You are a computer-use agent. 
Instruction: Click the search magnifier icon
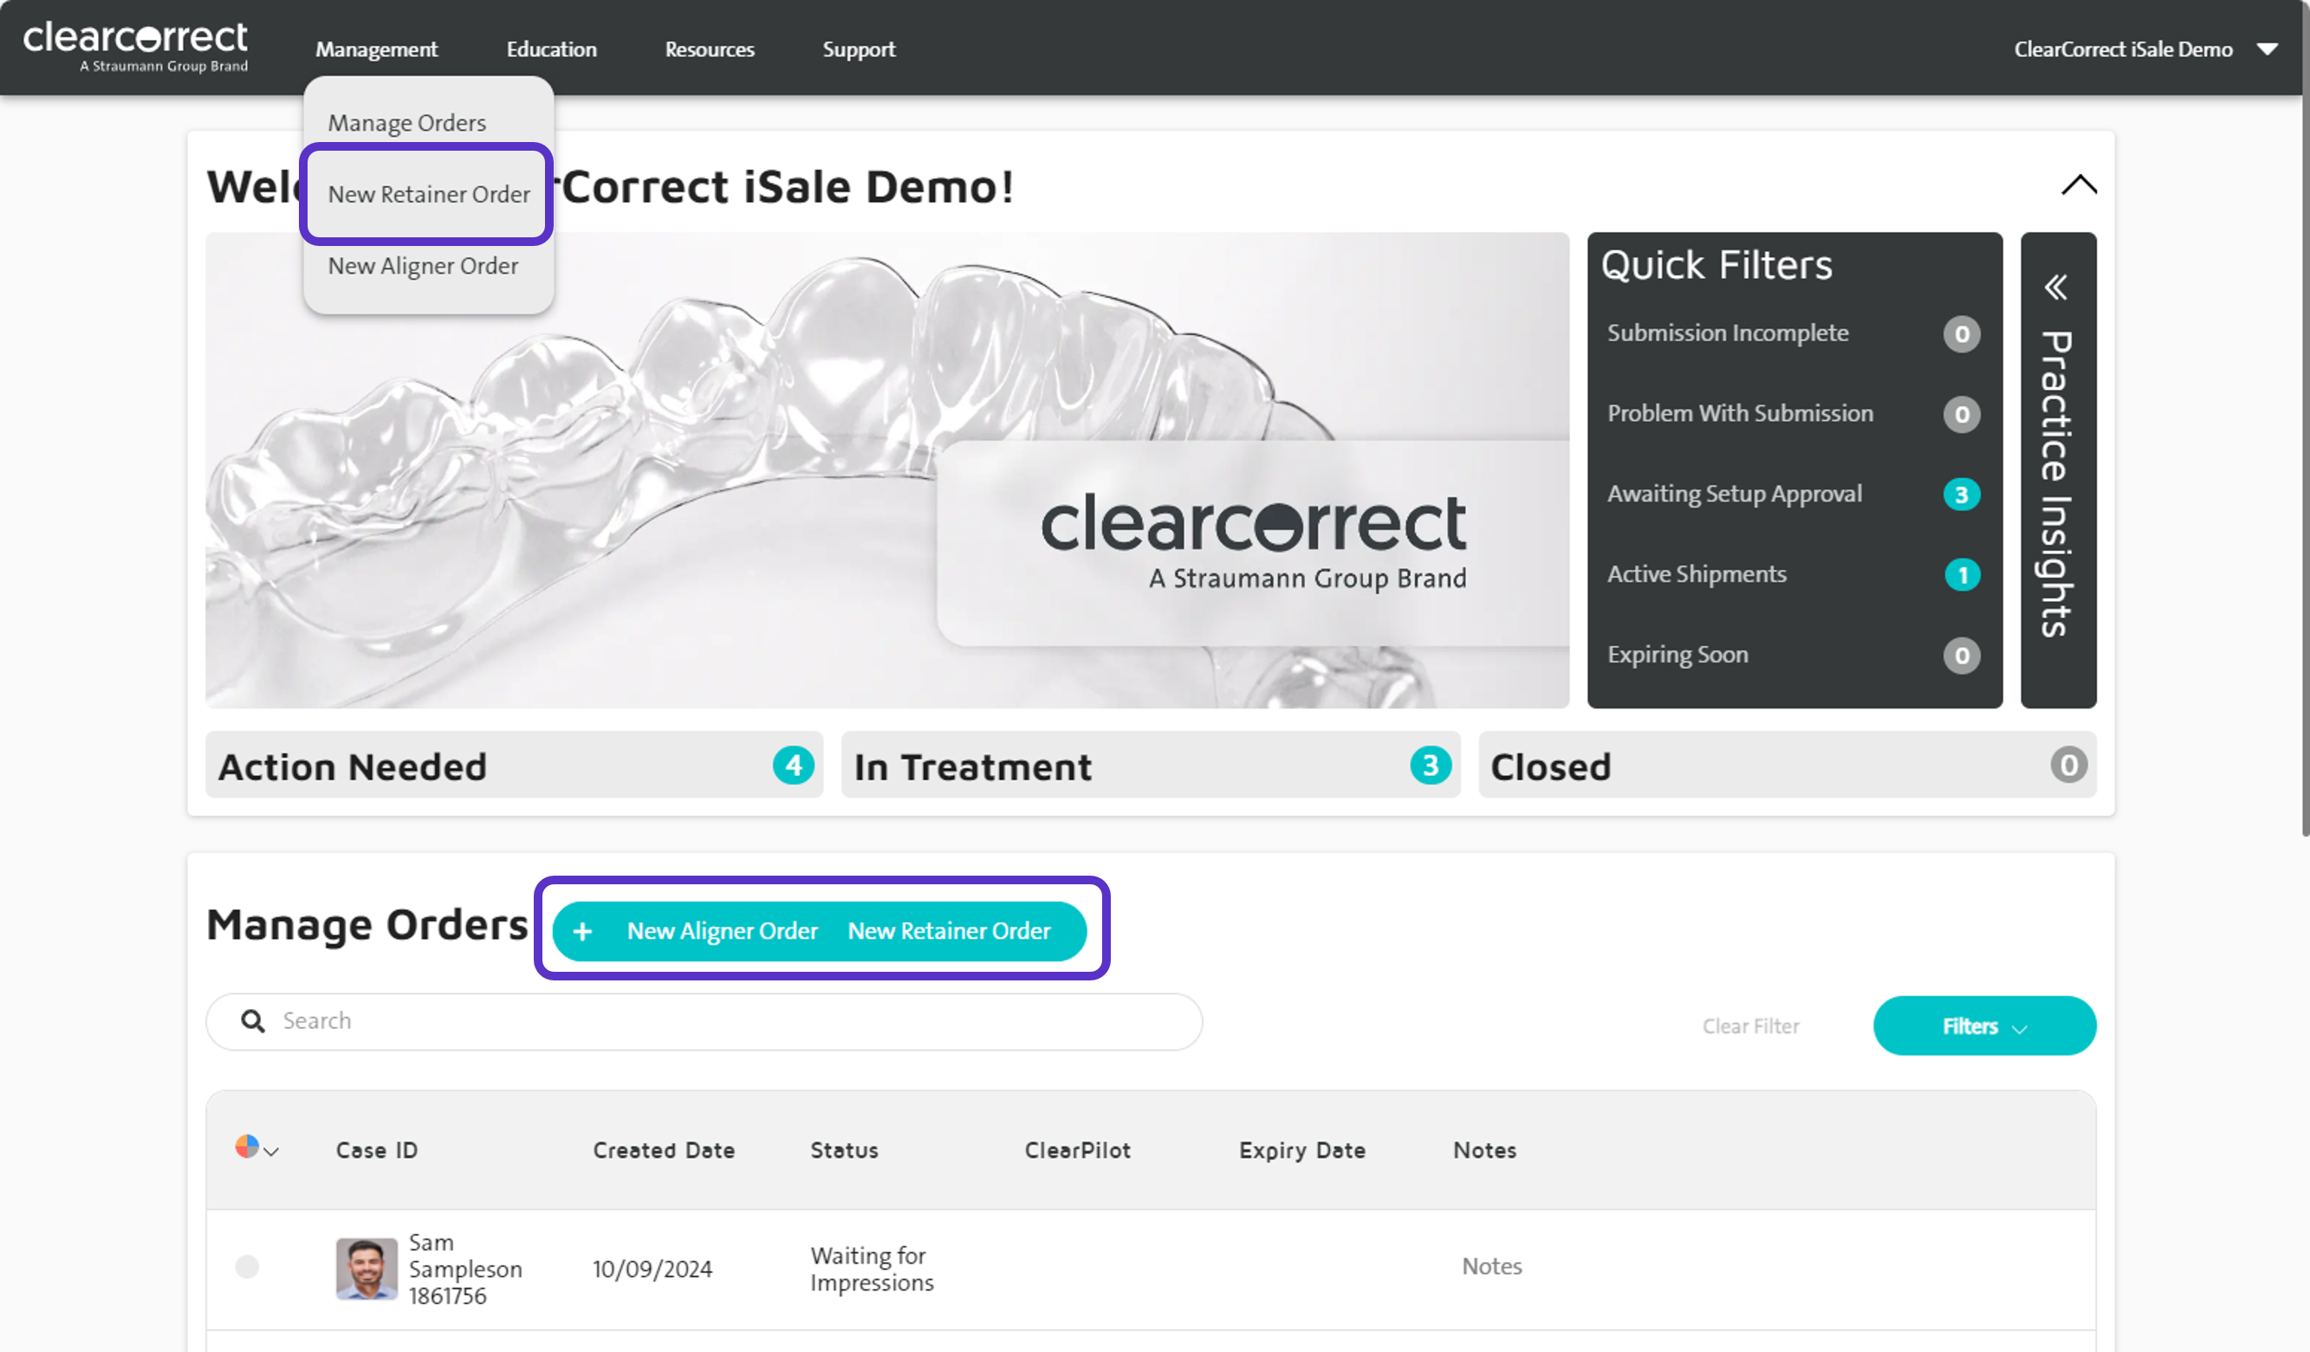[252, 1021]
